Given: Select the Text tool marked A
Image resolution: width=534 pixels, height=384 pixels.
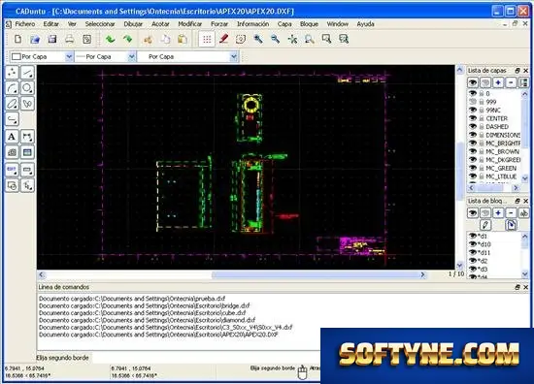Looking at the screenshot, I should click(x=12, y=137).
